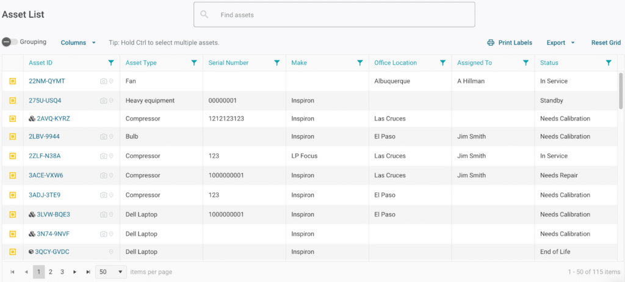625x282 pixels.
Task: Enable the Grouping toggle switch
Action: click(x=9, y=42)
